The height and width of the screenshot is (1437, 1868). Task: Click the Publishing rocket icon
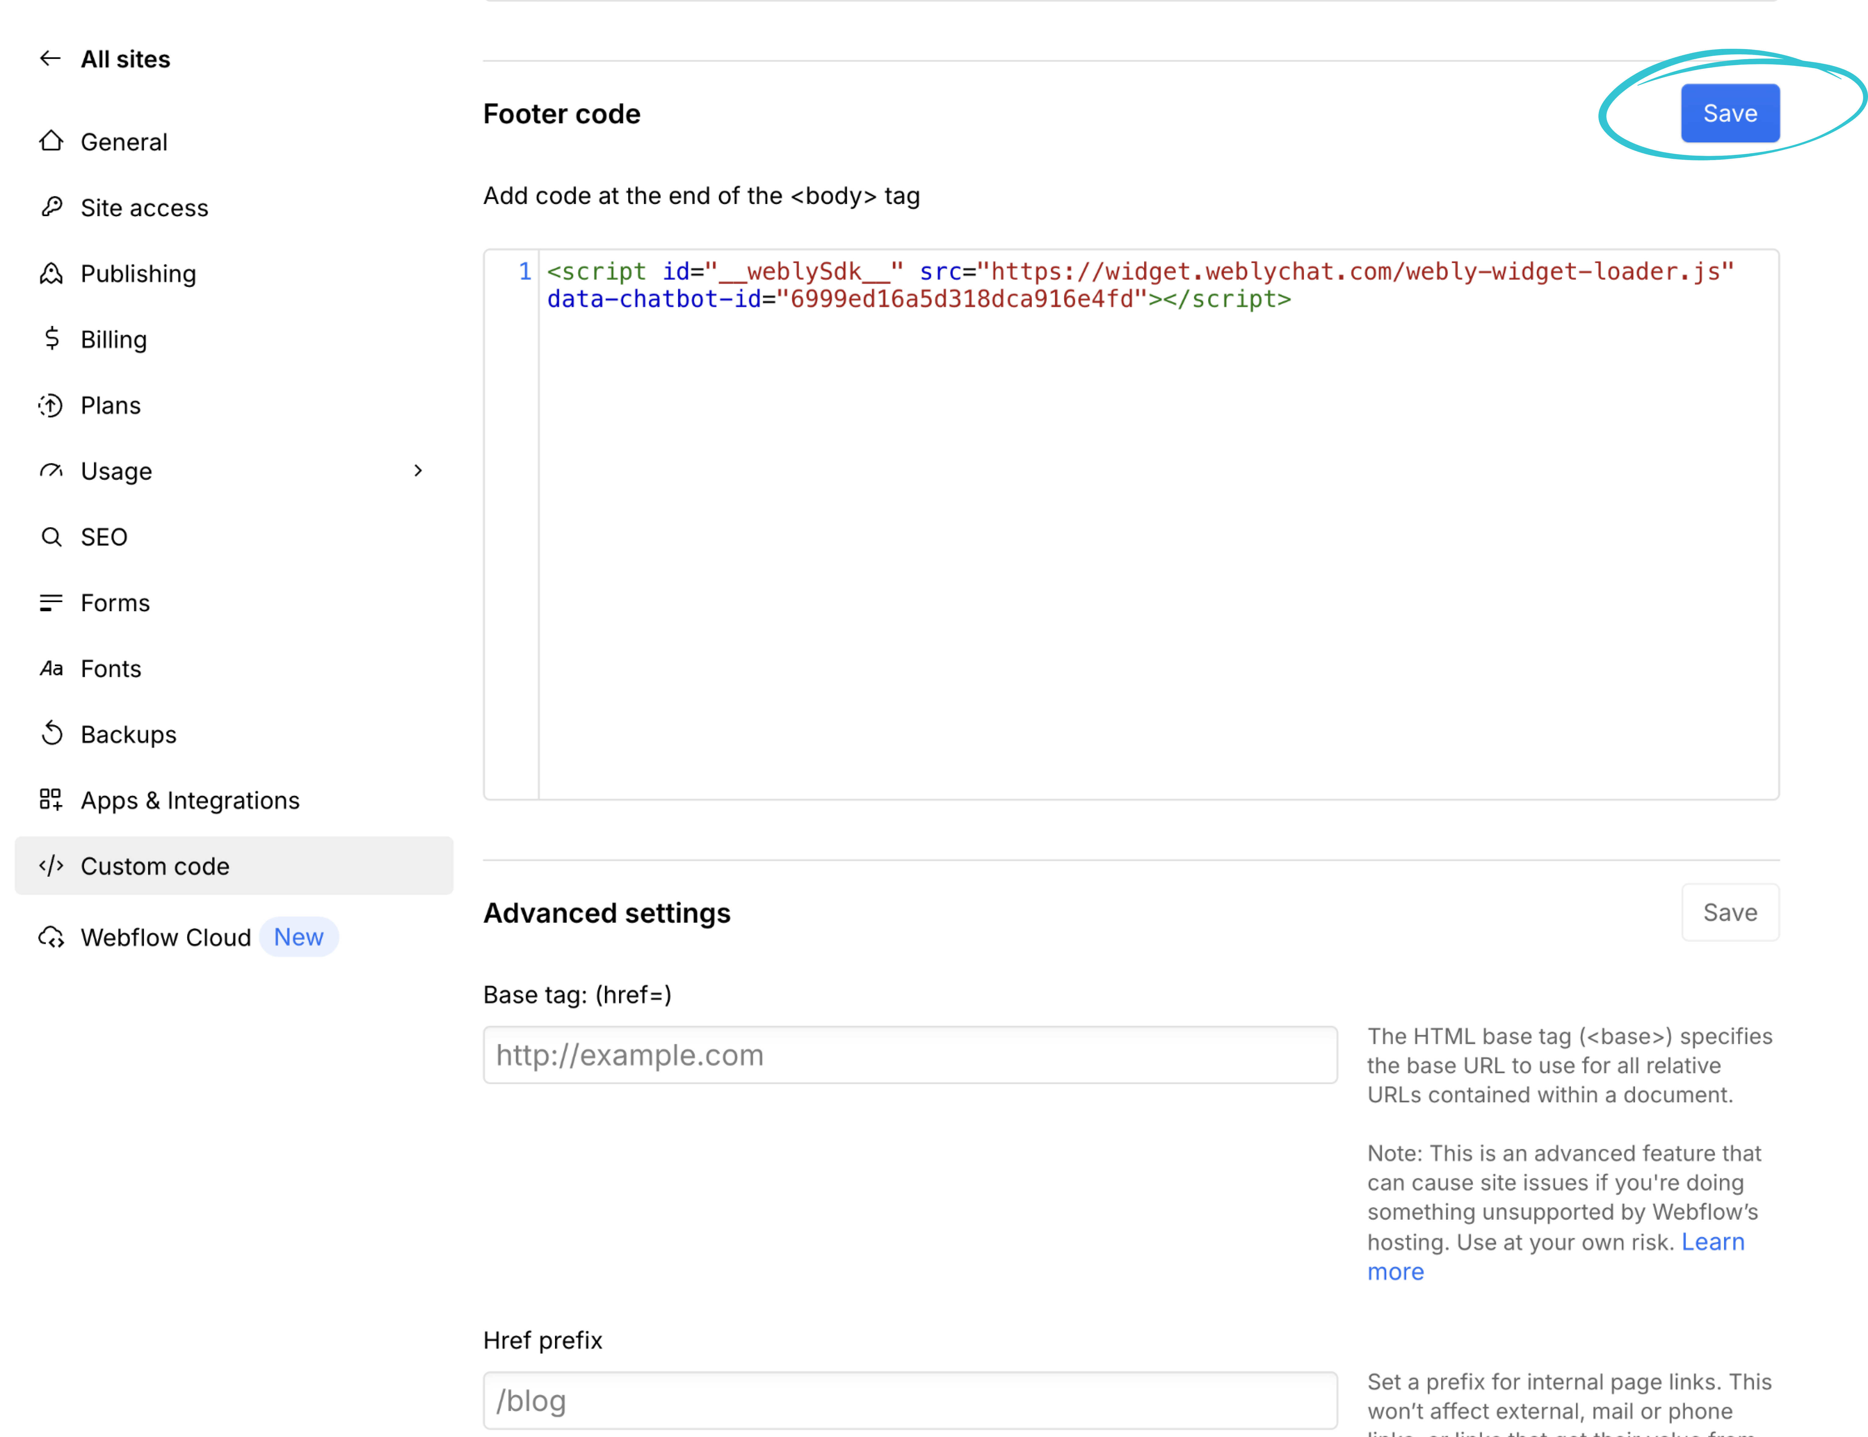click(x=51, y=273)
